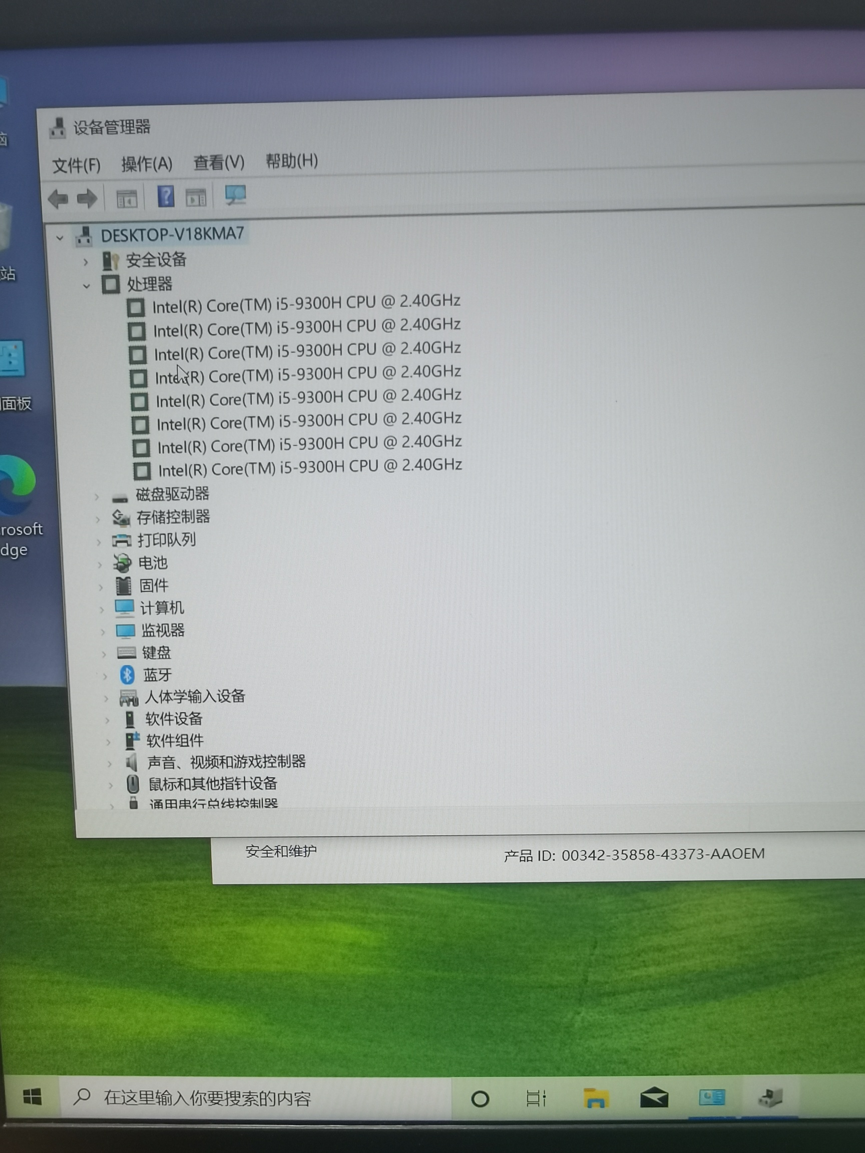Open the 操作(A) menu
The height and width of the screenshot is (1153, 865).
(x=147, y=164)
